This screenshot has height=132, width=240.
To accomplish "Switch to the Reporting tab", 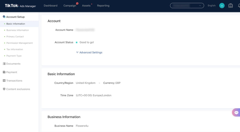I will (x=103, y=6).
